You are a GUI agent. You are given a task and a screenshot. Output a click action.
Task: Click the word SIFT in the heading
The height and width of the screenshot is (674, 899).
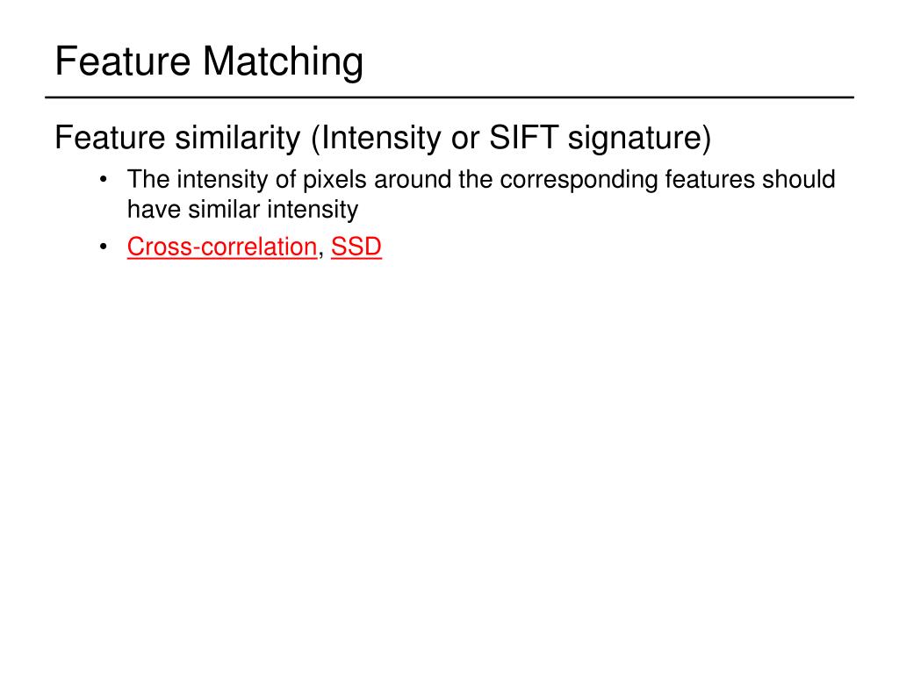[x=523, y=138]
